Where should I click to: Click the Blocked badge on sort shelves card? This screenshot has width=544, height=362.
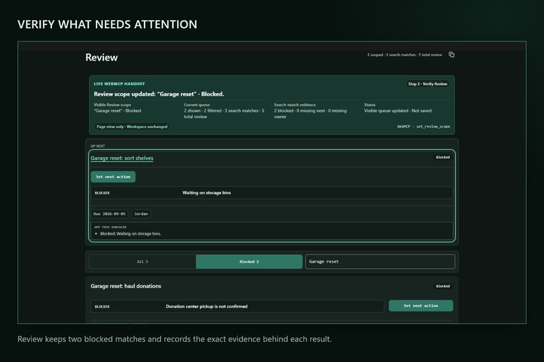443,157
